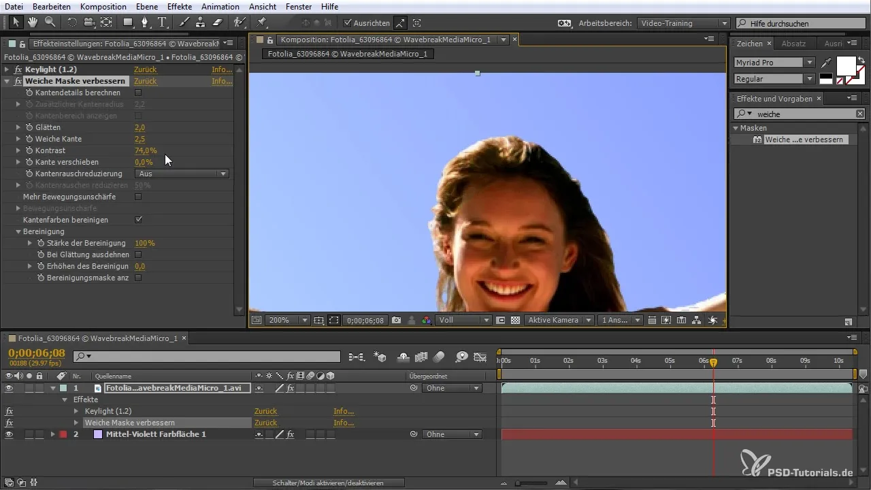871x490 pixels.
Task: Open the composition mini-flowchart icon in timeline
Action: pos(356,356)
